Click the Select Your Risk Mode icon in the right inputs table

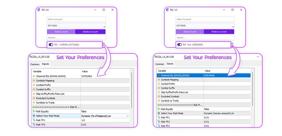[159, 113]
